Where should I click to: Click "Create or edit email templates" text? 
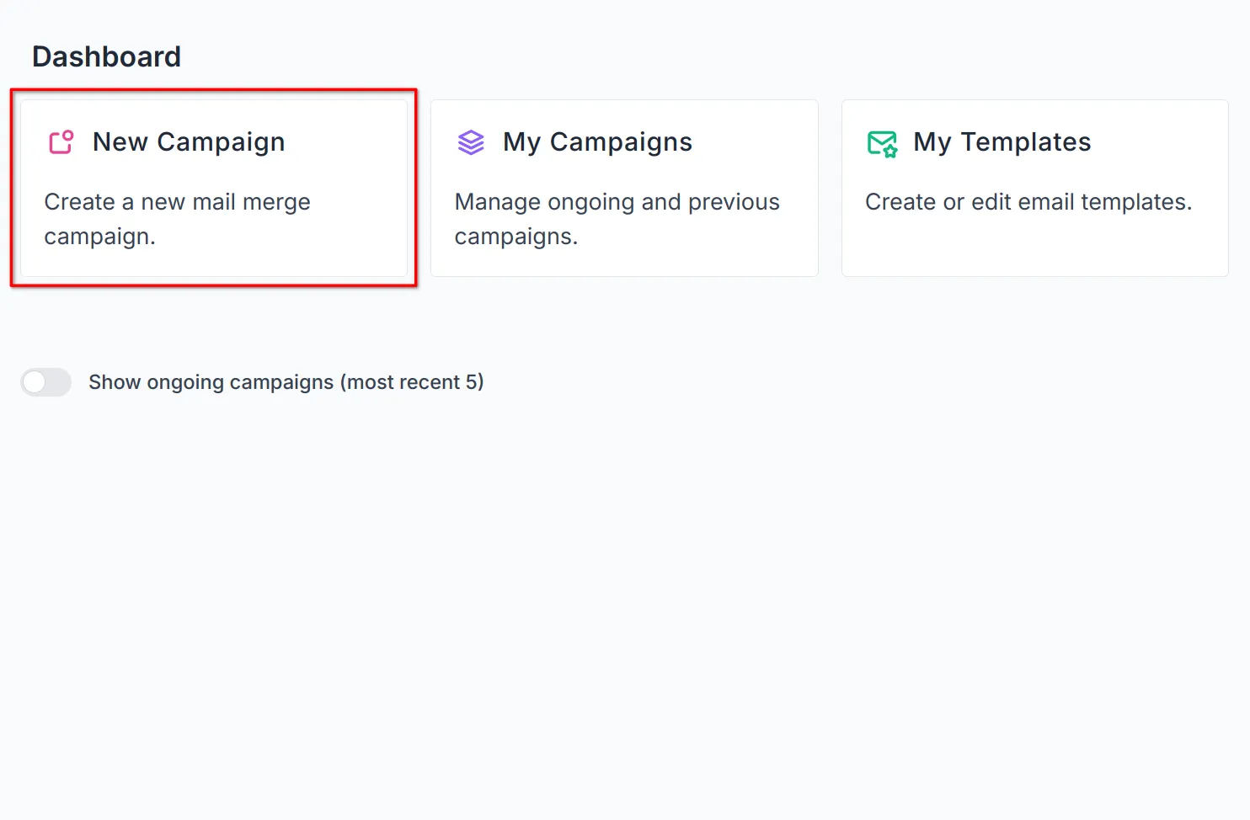point(1028,202)
